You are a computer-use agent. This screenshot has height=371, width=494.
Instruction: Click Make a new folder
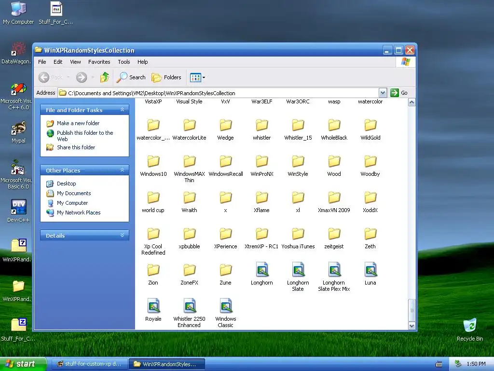pos(78,123)
